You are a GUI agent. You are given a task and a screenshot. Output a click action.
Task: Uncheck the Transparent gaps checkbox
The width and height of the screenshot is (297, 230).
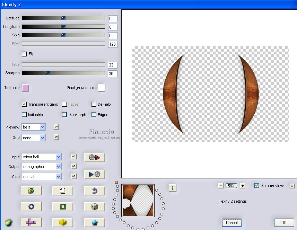24,104
